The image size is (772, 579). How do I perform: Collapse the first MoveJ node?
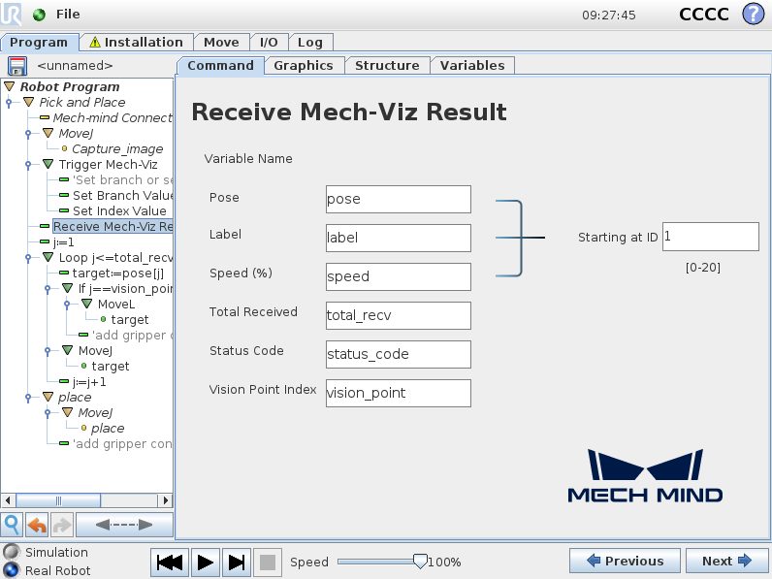click(48, 134)
